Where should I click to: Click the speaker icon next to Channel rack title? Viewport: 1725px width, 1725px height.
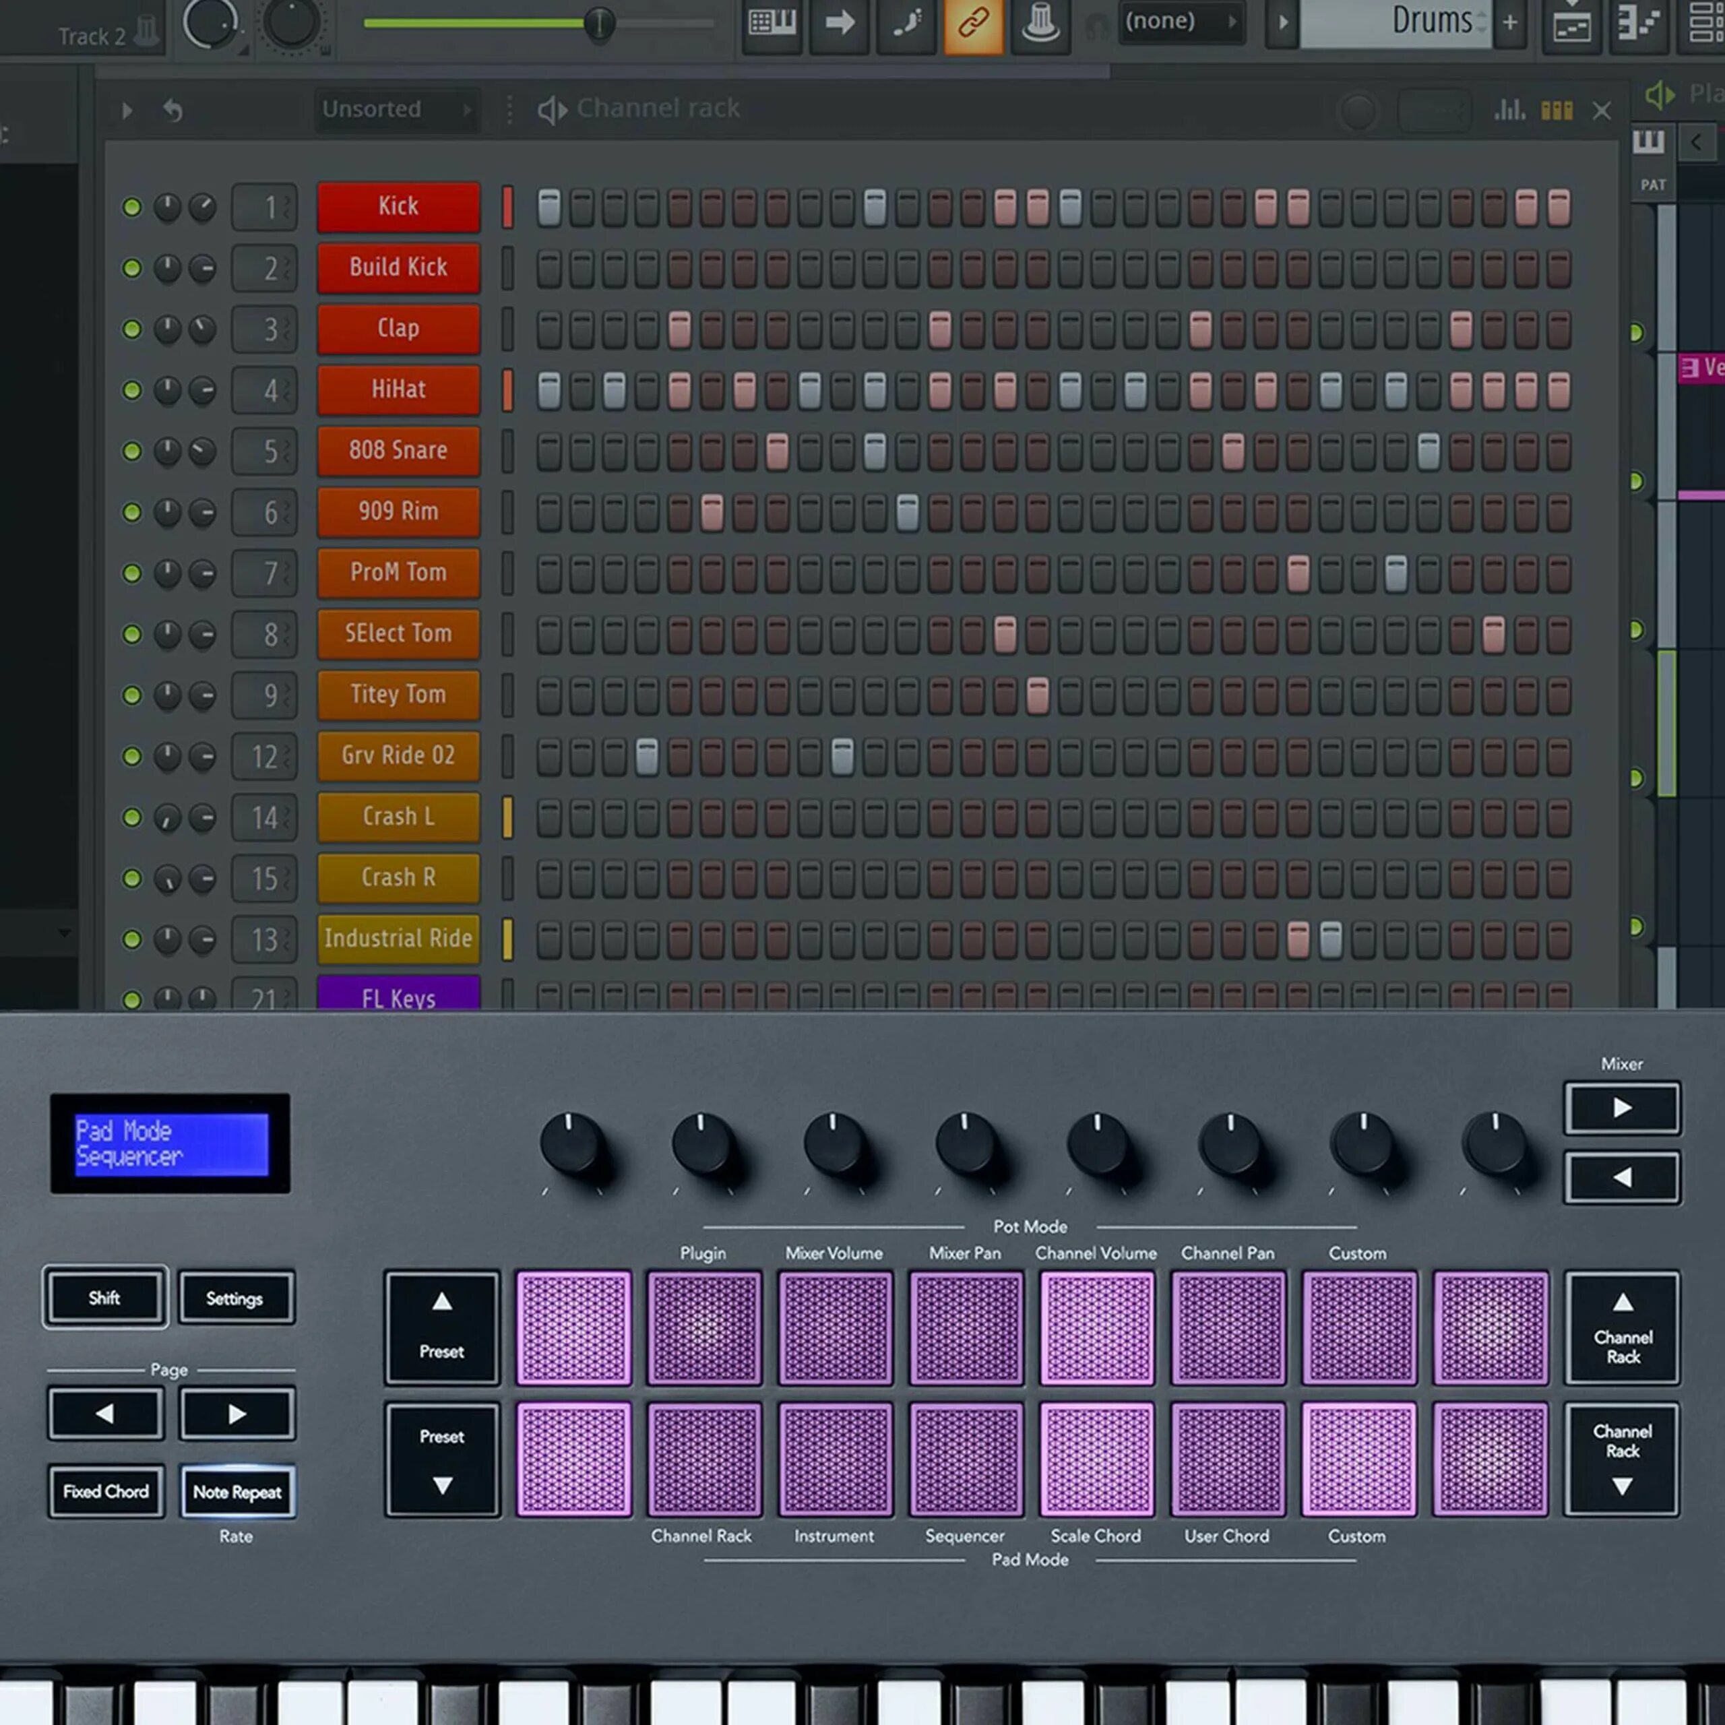551,109
